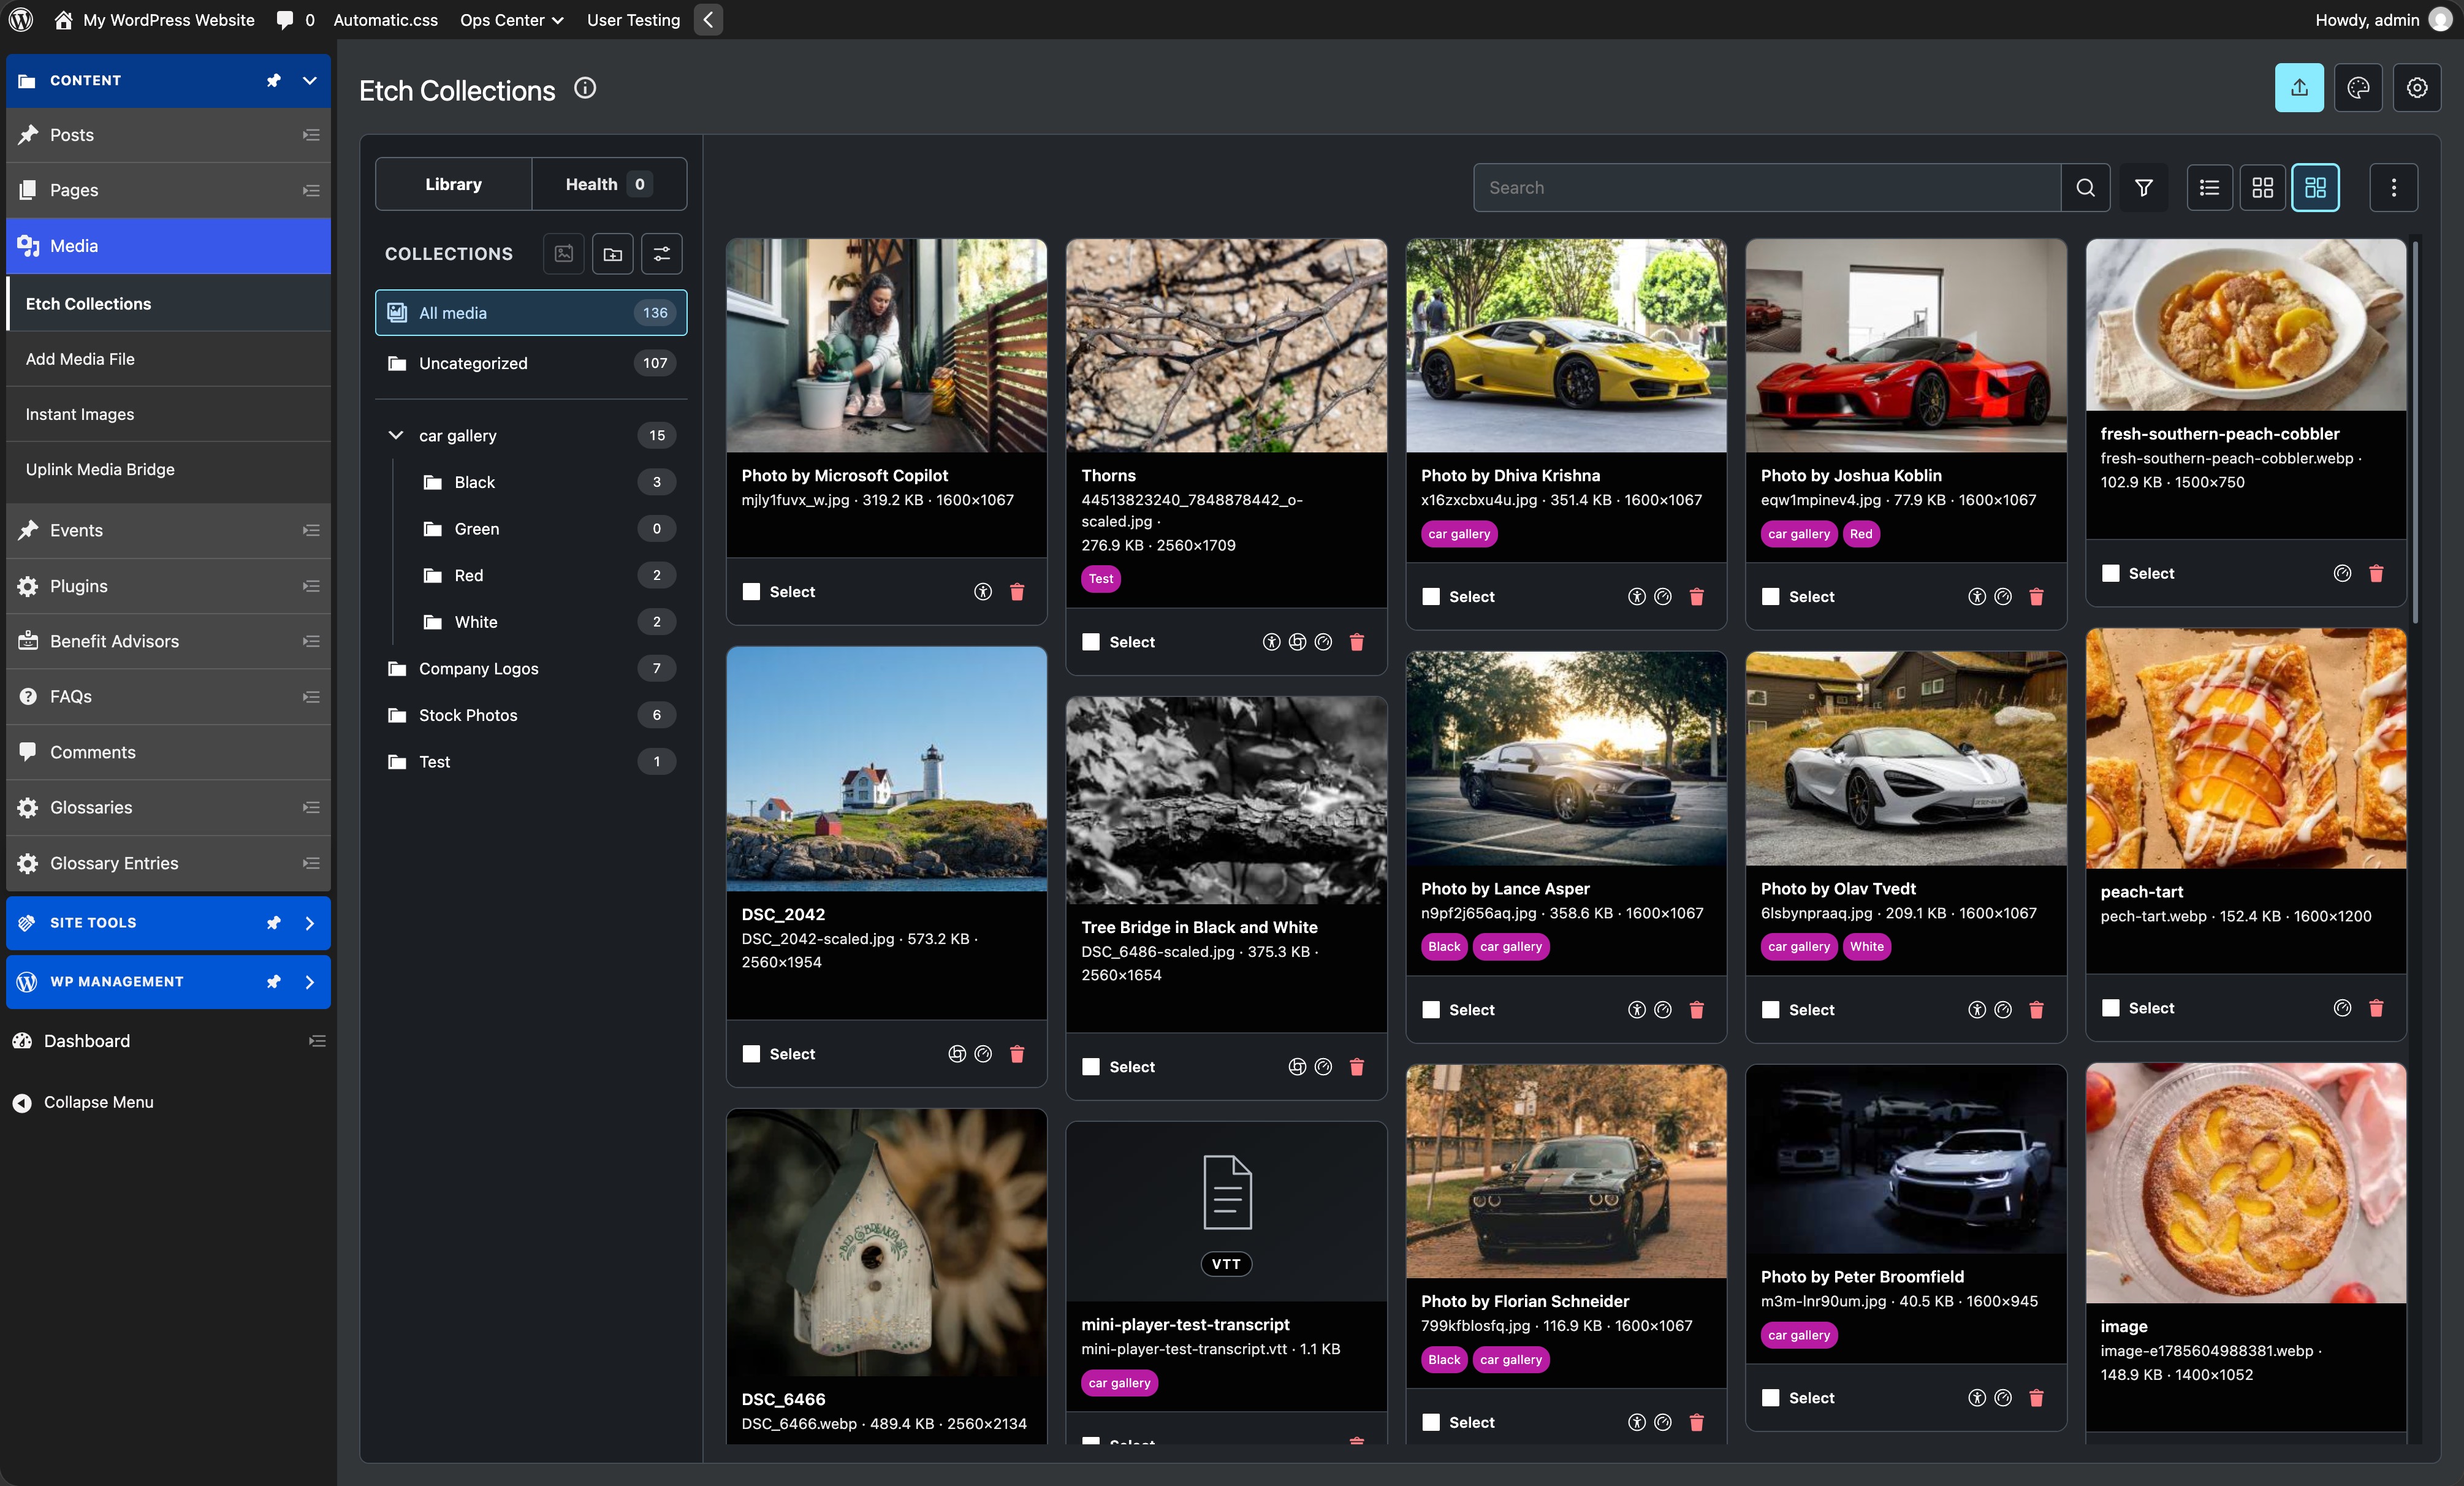Click the Collapse Menu link
Image resolution: width=2464 pixels, height=1486 pixels.
click(x=84, y=1102)
